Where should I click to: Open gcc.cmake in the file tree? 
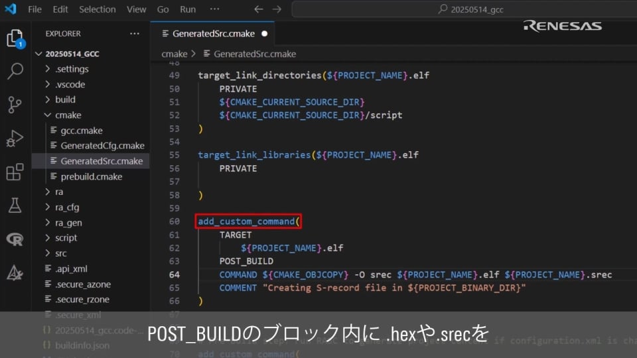click(81, 131)
